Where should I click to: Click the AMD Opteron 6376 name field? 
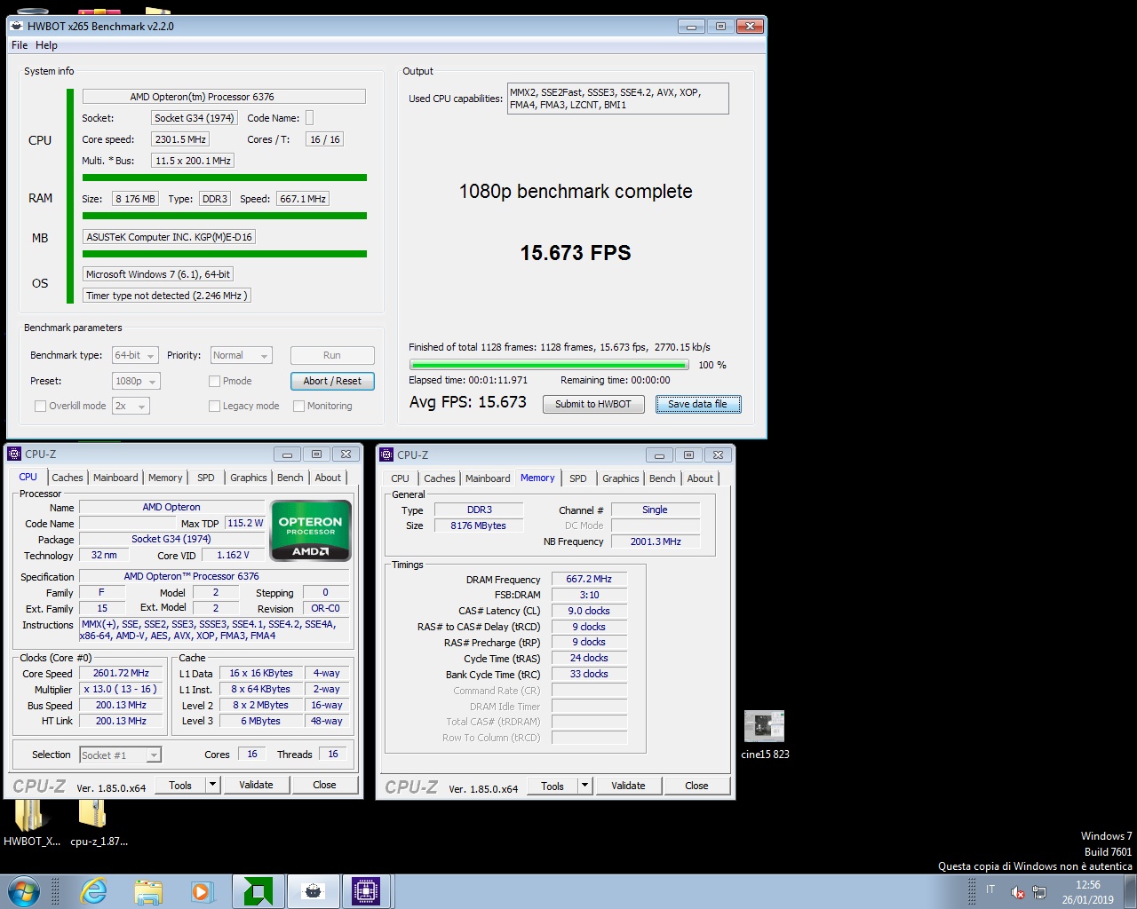[224, 97]
